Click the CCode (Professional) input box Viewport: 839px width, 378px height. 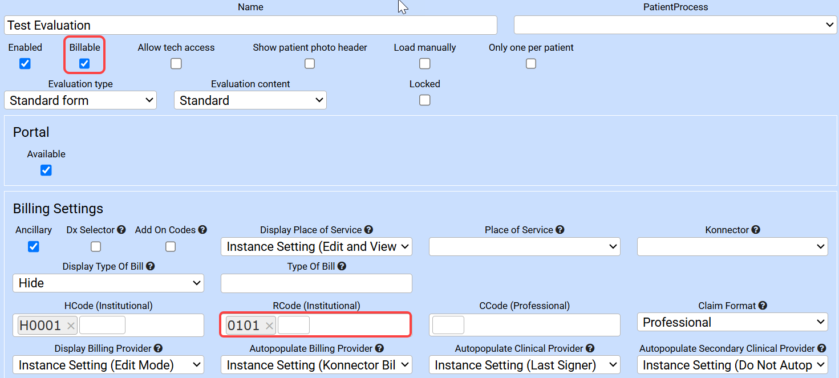pyautogui.click(x=448, y=325)
